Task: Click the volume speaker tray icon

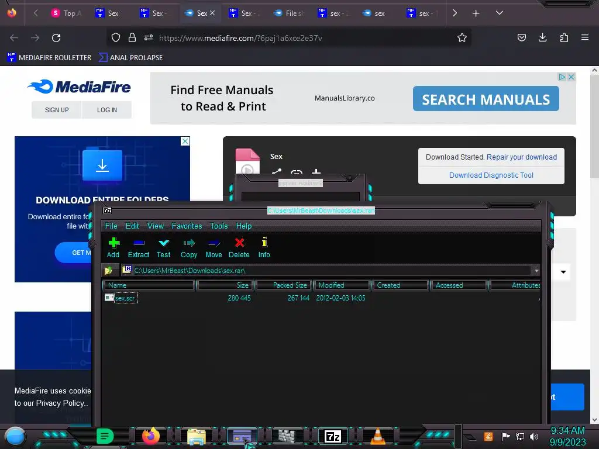Action: point(534,436)
